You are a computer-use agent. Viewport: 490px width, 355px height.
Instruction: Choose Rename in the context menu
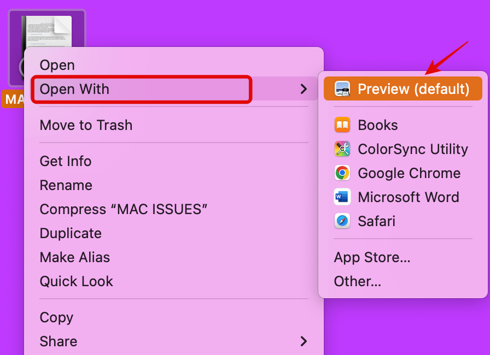[66, 185]
